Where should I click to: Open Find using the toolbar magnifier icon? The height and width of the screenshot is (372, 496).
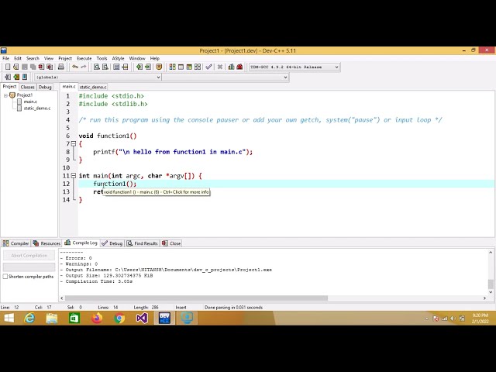tap(97, 67)
